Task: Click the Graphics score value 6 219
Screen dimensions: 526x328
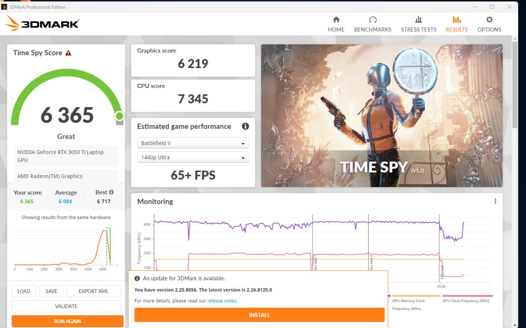Action: tap(193, 64)
